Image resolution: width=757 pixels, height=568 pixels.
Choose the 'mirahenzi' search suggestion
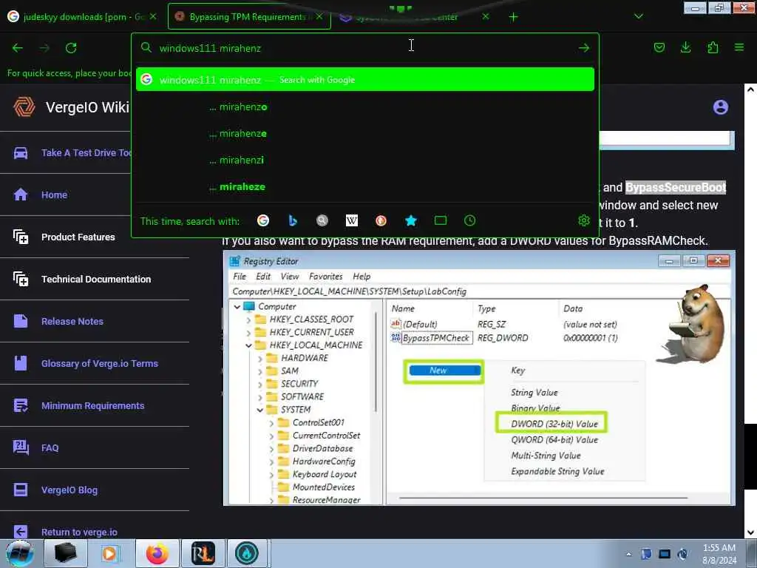(365, 160)
